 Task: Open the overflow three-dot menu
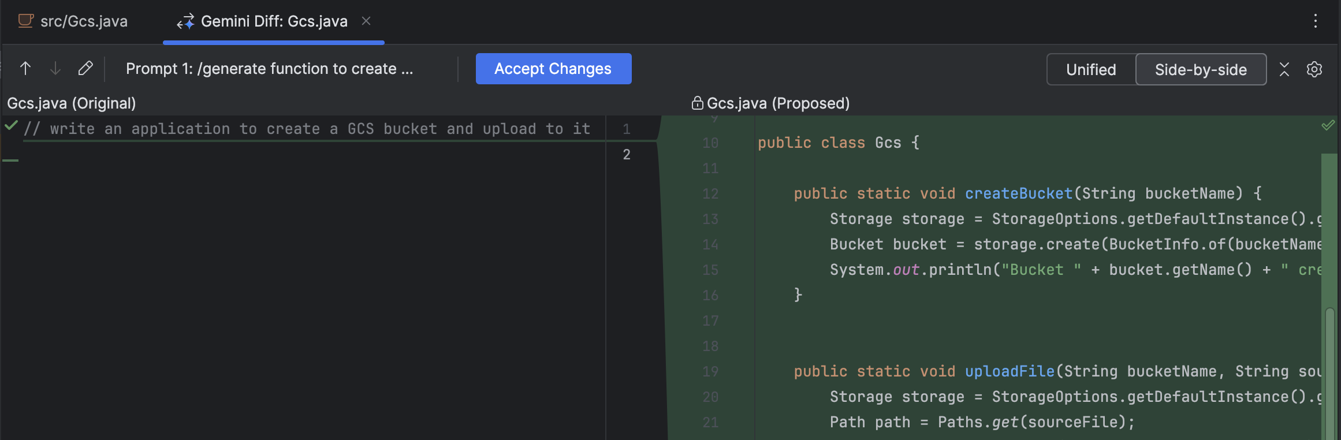1315,21
